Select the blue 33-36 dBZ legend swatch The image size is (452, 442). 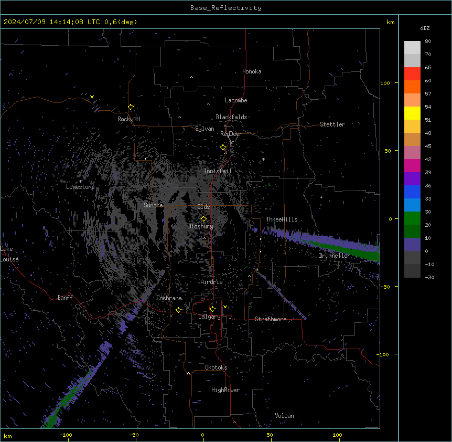412,192
